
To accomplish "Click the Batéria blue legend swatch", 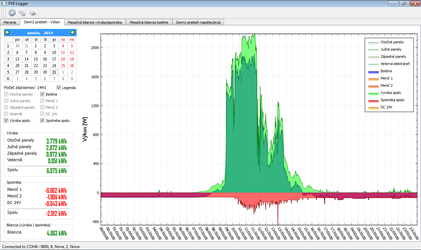I will 373,72.
